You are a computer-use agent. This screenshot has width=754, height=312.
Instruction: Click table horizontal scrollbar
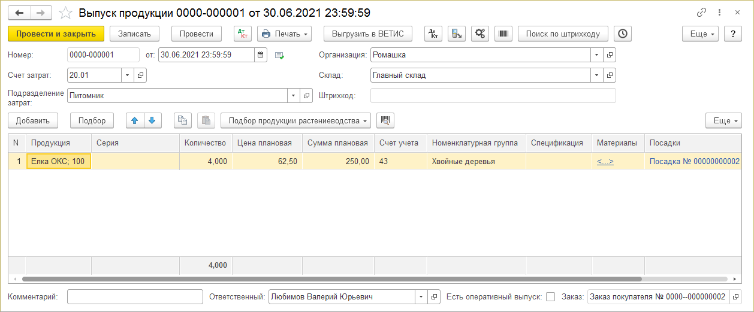[x=332, y=279]
